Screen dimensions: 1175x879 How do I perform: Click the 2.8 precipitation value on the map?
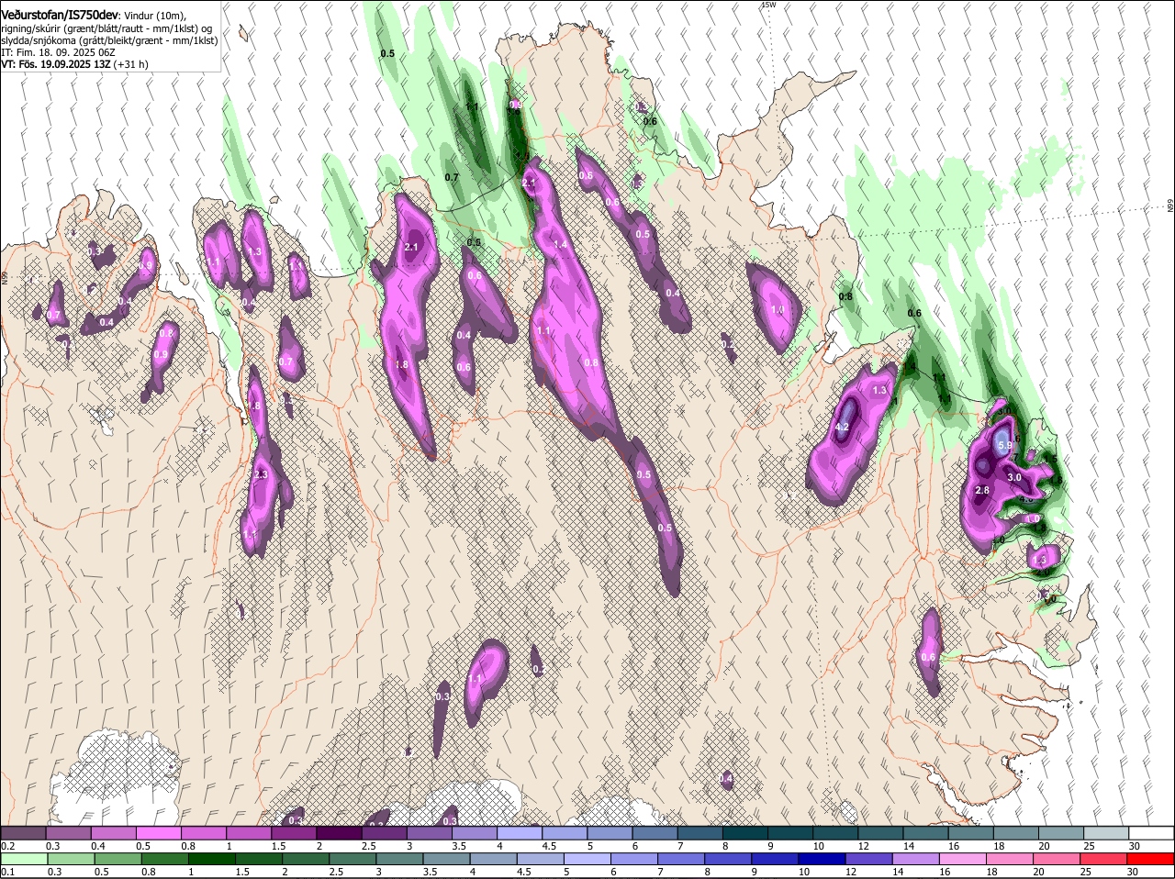982,490
